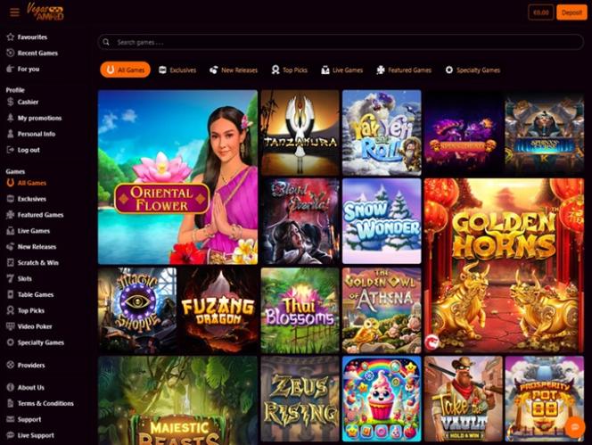Click the search magnifier icon
This screenshot has width=592, height=445.
[x=106, y=42]
